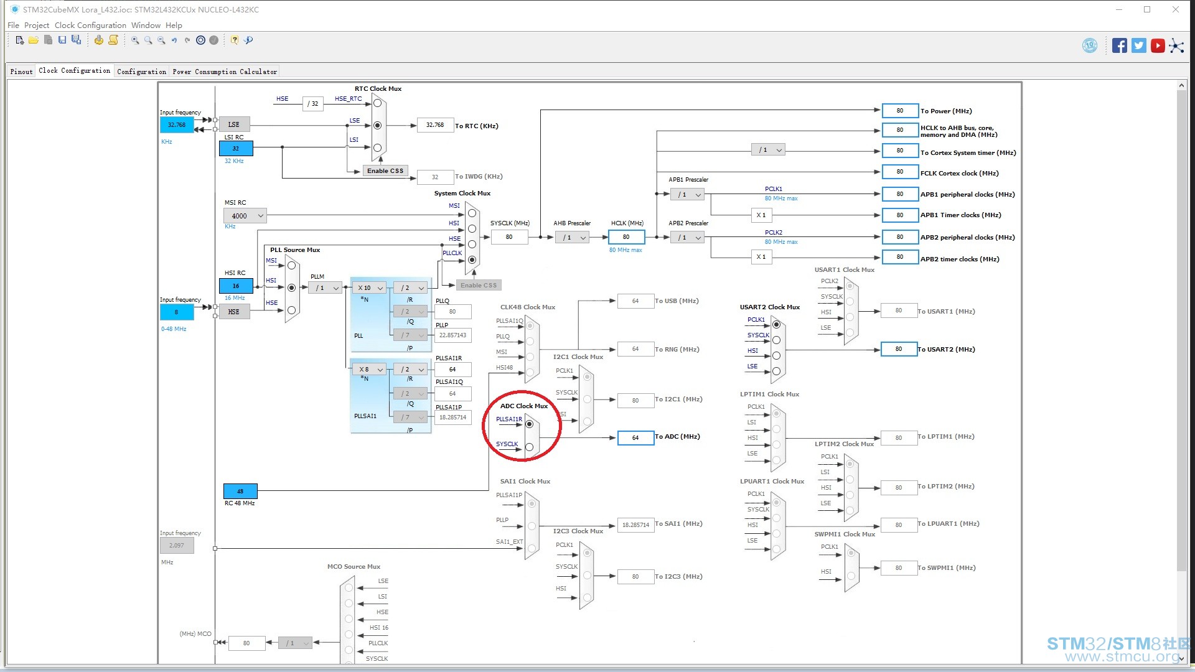Screen dimensions: 1195x672
Task: Expand the AHB Prescaler dropdown
Action: (573, 237)
